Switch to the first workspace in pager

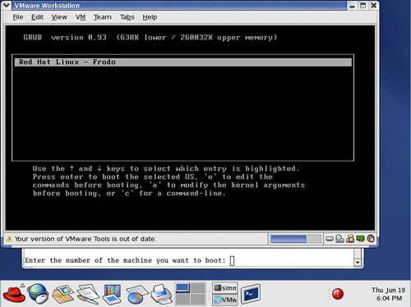point(182,288)
